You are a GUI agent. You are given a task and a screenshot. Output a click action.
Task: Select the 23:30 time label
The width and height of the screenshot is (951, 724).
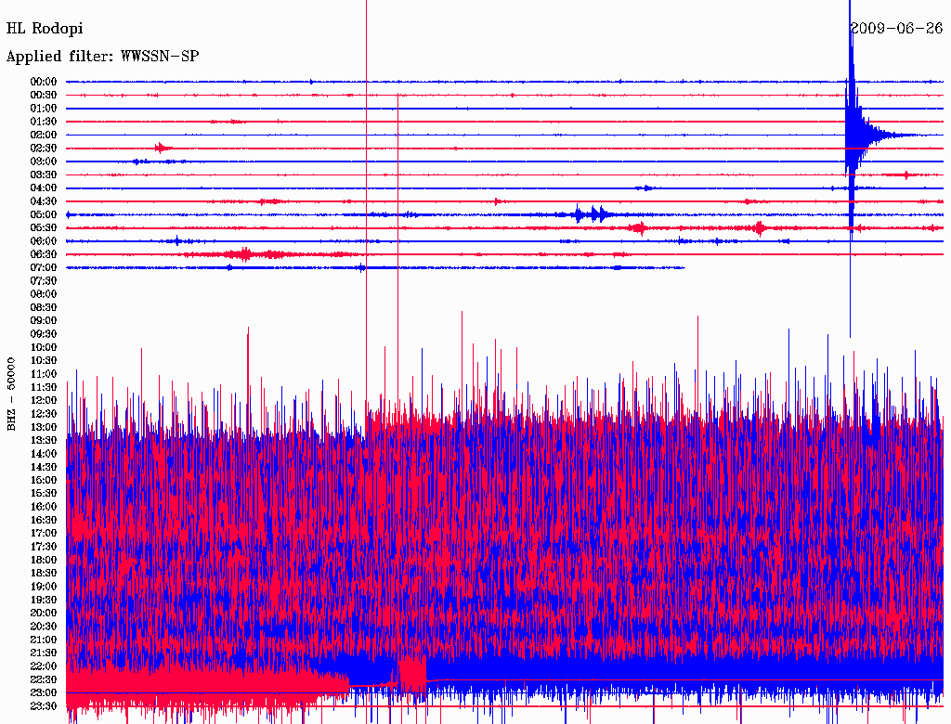pyautogui.click(x=44, y=705)
